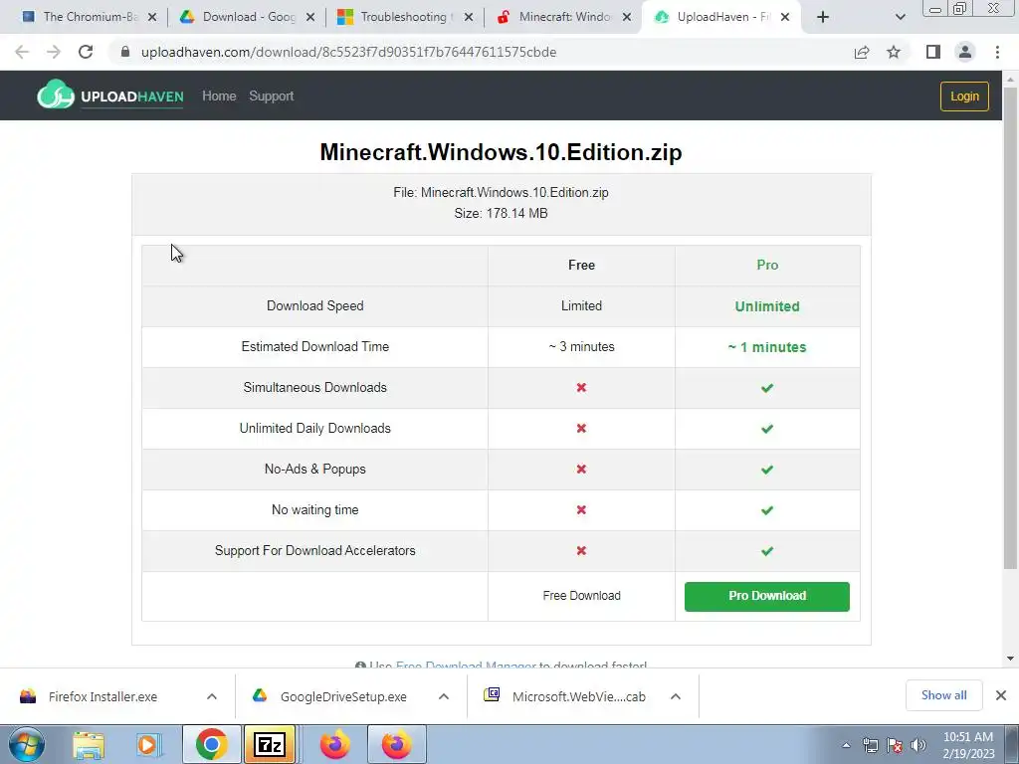The width and height of the screenshot is (1019, 764).
Task: Open GoogleDriveSetup.exe download
Action: click(343, 696)
